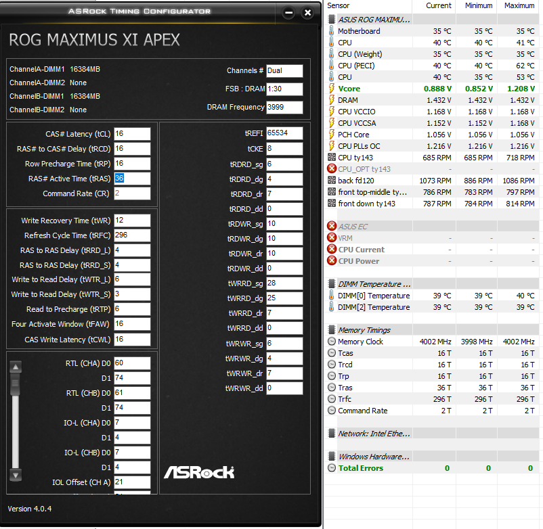543x529 pixels.
Task: Click the Vcore lightning bolt icon
Action: (331, 89)
